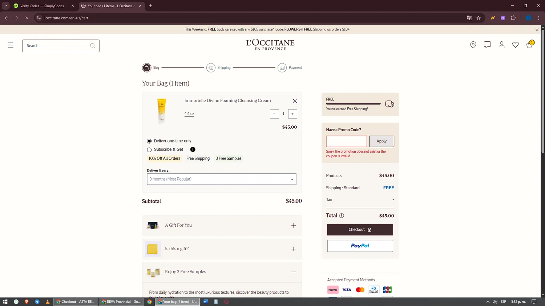
Task: Open the Chrome profile avatar
Action: point(528,18)
